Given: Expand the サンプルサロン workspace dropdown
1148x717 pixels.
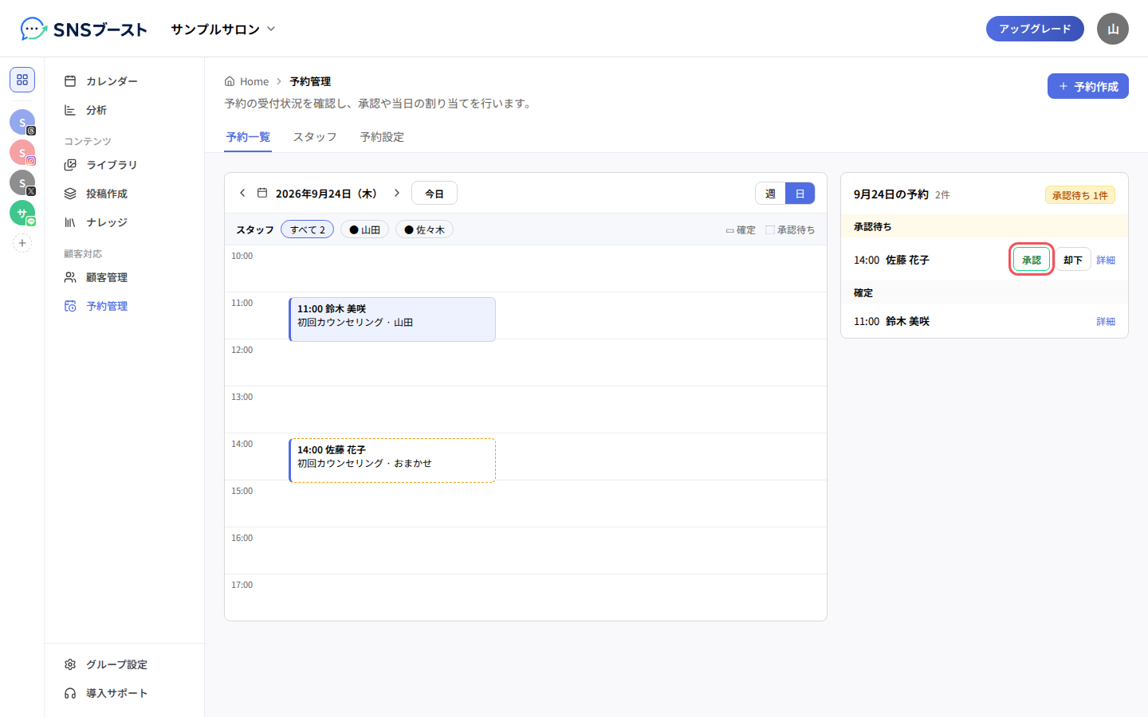Looking at the screenshot, I should 223,29.
